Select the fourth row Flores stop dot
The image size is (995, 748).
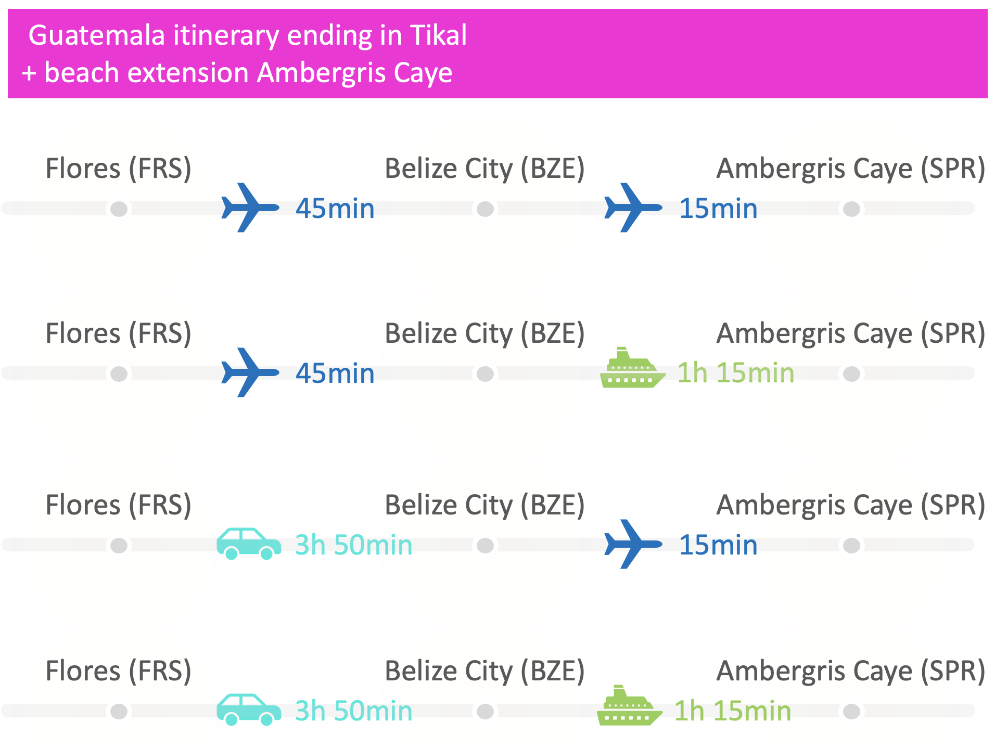tap(119, 711)
